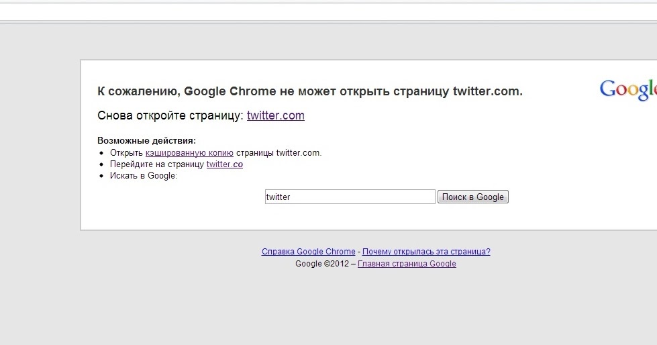
Task: Click the bullet point before "Перейдите на страницу"
Action: click(102, 164)
